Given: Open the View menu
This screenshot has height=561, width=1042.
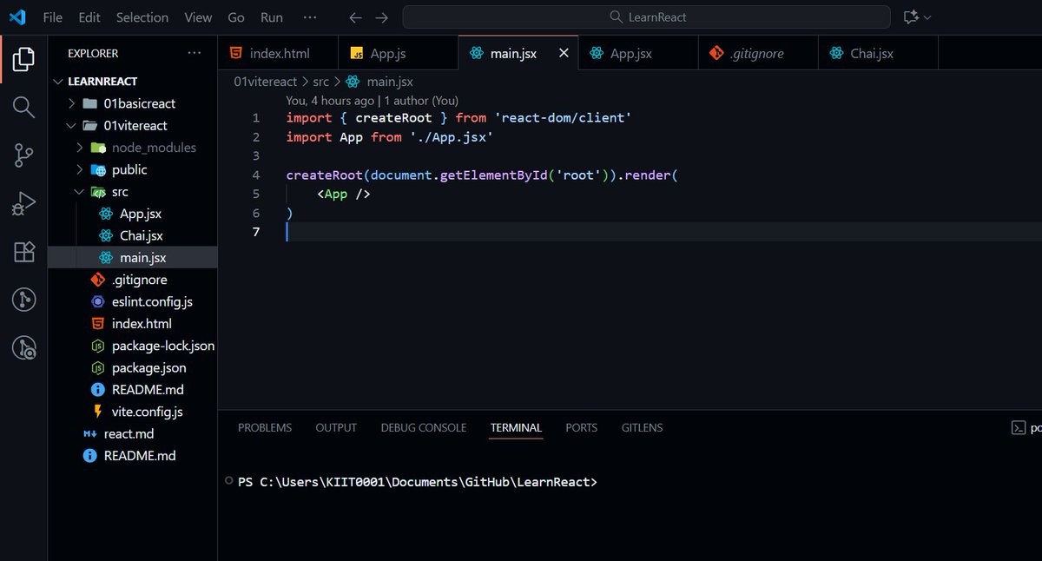Looking at the screenshot, I should pyautogui.click(x=198, y=17).
